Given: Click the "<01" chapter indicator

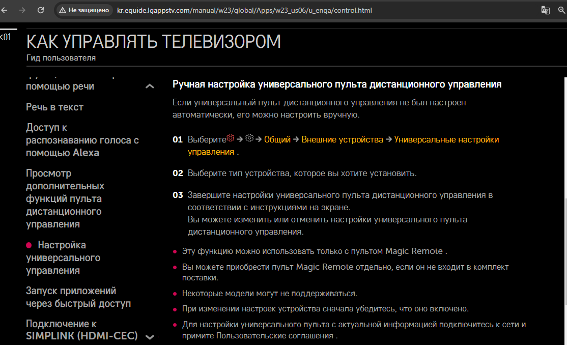Looking at the screenshot, I should 6,37.
